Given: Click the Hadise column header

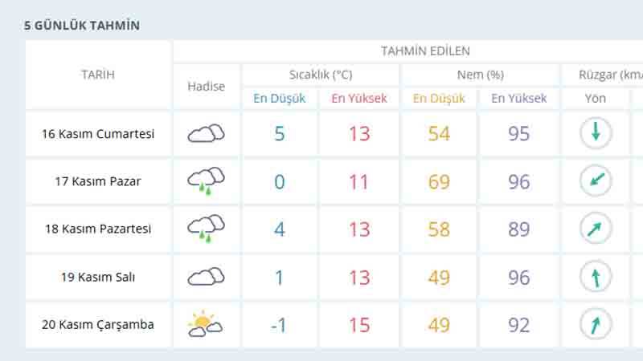Looking at the screenshot, I should [206, 86].
